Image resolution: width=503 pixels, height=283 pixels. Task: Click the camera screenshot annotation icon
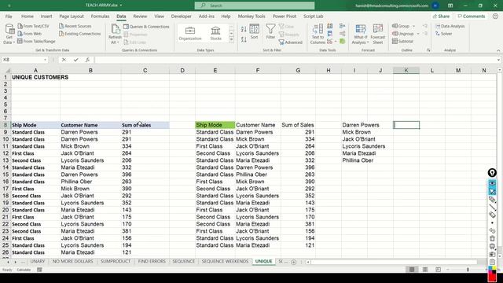coord(493,254)
